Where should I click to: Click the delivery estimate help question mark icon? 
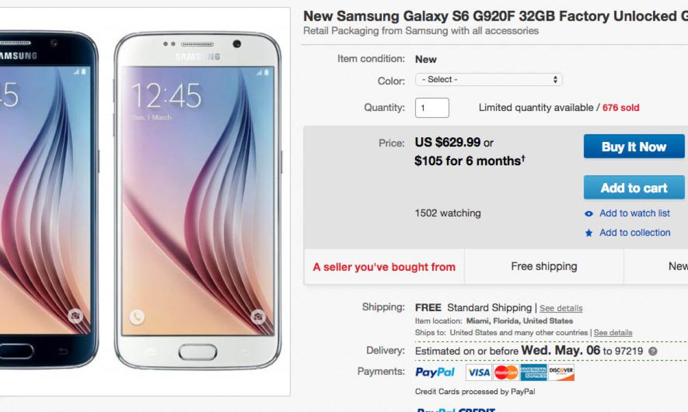coord(652,351)
